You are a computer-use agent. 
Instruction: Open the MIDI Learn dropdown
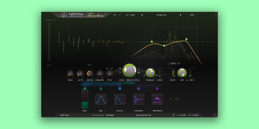point(67,115)
